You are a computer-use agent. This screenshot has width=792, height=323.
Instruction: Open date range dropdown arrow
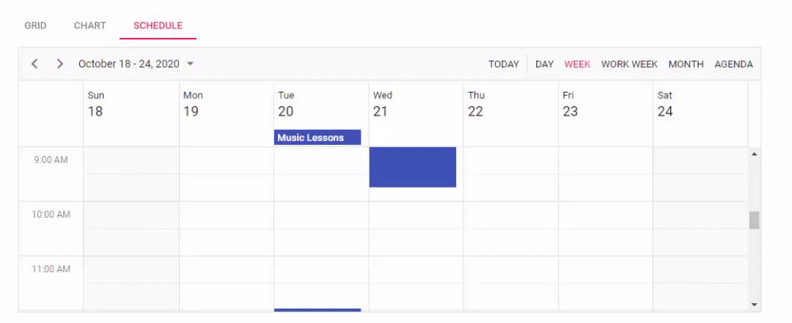pyautogui.click(x=190, y=63)
